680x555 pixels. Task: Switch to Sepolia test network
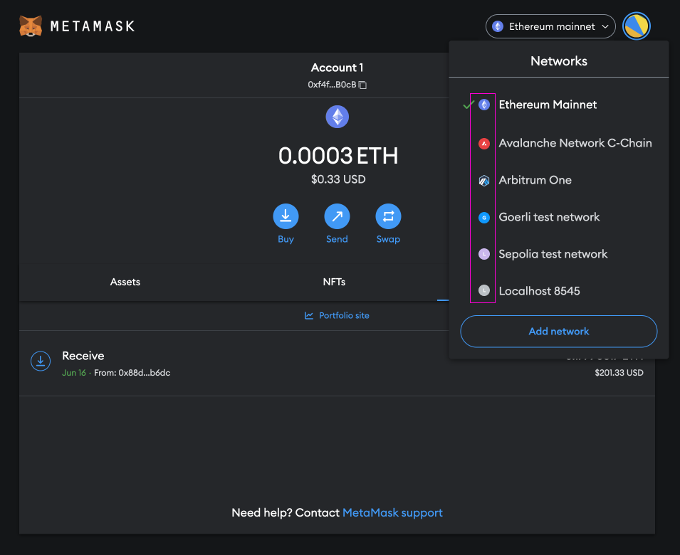(553, 253)
